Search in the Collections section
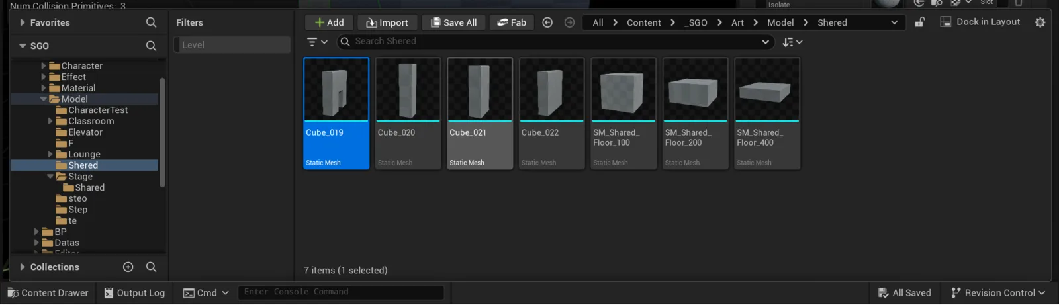Viewport: 1059px width, 305px height. pos(151,267)
